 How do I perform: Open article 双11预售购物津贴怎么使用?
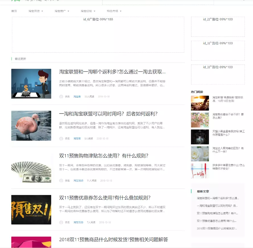[x=104, y=156]
